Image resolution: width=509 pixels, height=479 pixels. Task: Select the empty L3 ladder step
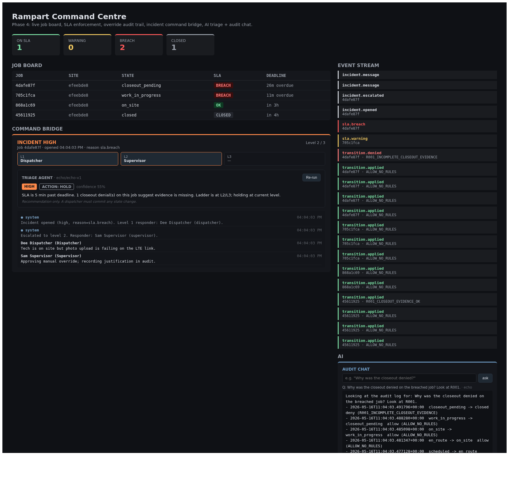pos(275,159)
